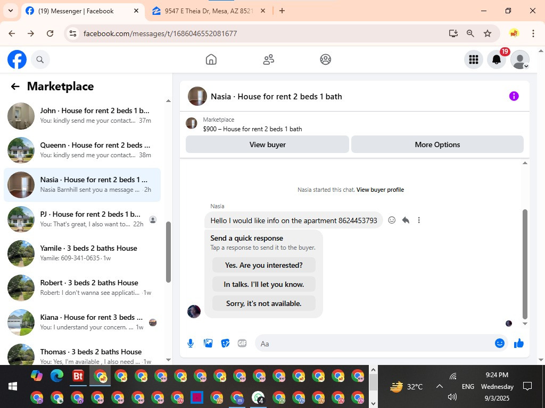
Task: Go forward in the browser
Action: [x=31, y=33]
